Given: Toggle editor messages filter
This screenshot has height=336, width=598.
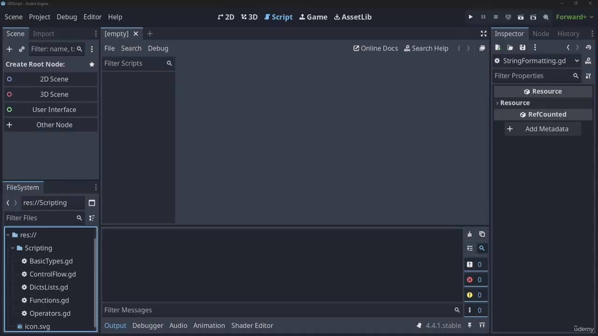Looking at the screenshot, I should pyautogui.click(x=476, y=310).
